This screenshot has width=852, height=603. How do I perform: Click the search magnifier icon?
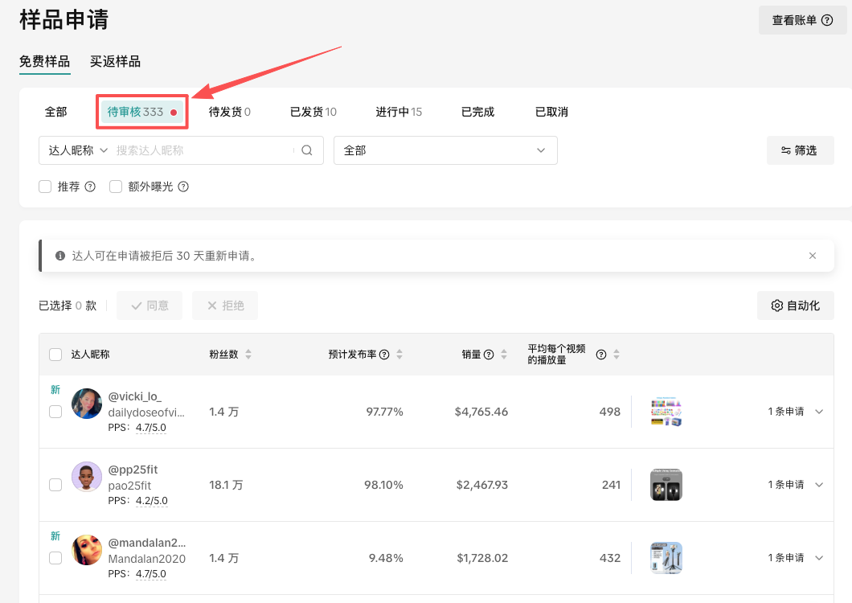pyautogui.click(x=306, y=150)
